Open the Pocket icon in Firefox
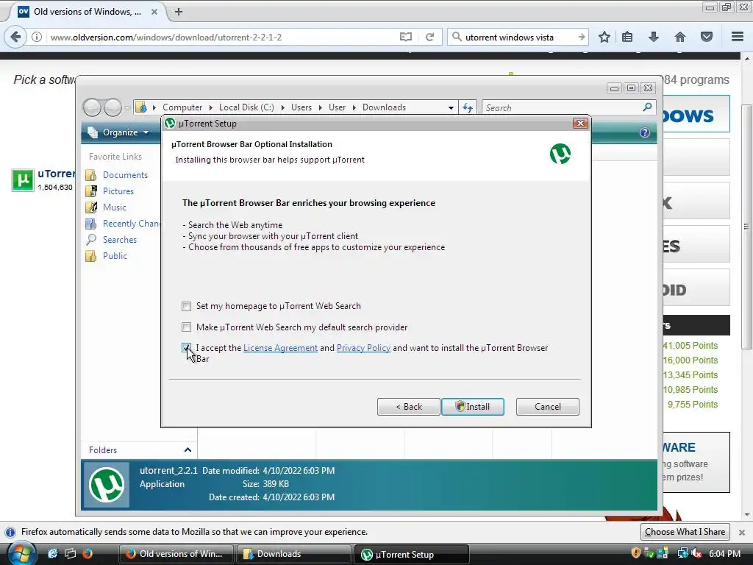Viewport: 753px width, 565px height. [707, 37]
